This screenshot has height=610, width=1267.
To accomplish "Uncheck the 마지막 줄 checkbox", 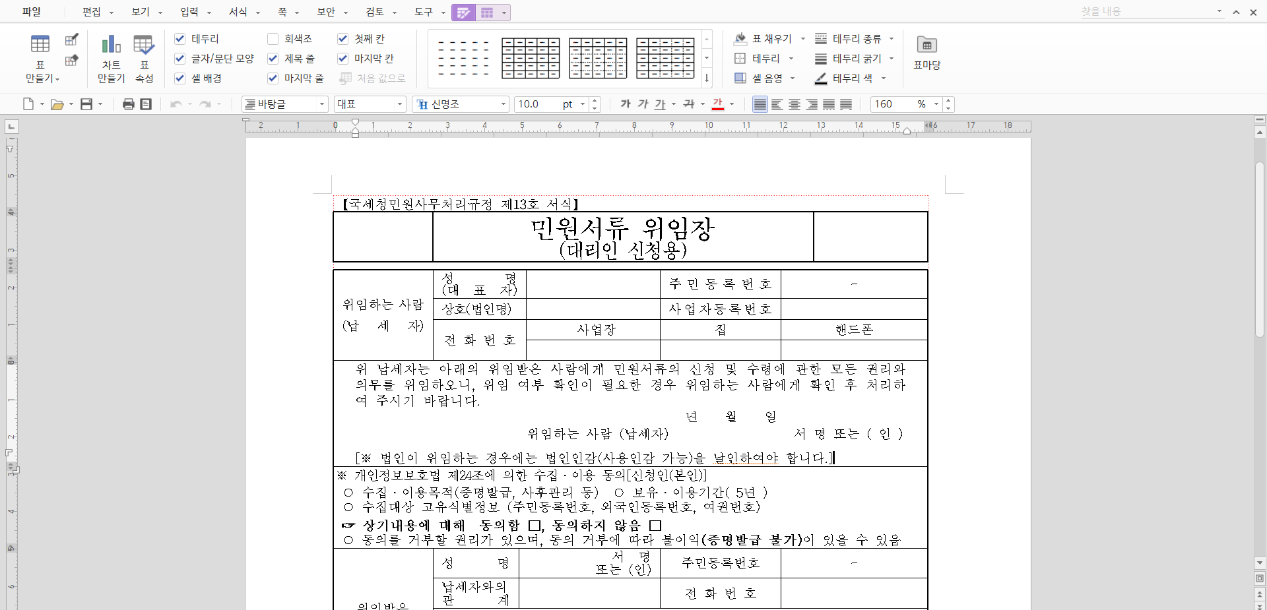I will (273, 78).
